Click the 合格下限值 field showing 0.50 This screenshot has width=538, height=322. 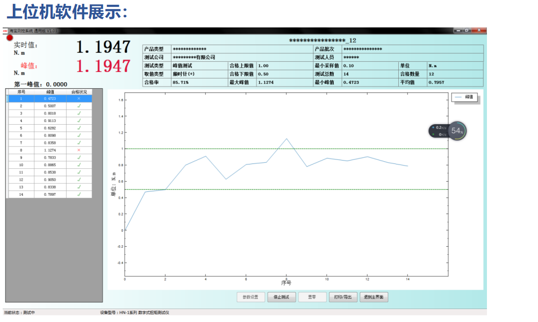[x=284, y=74]
